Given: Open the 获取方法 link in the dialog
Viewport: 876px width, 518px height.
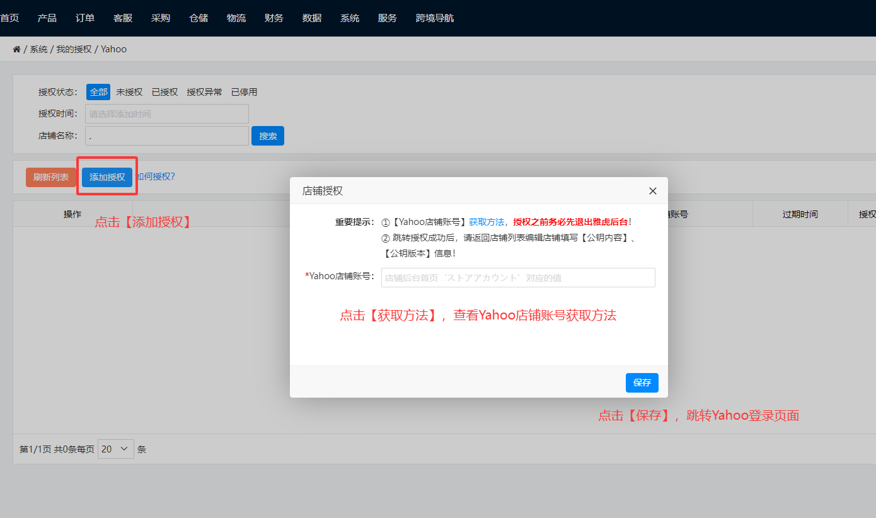Looking at the screenshot, I should (x=487, y=222).
